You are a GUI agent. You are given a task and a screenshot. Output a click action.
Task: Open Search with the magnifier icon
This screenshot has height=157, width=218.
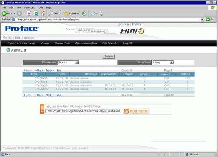pyautogui.click(x=51, y=13)
